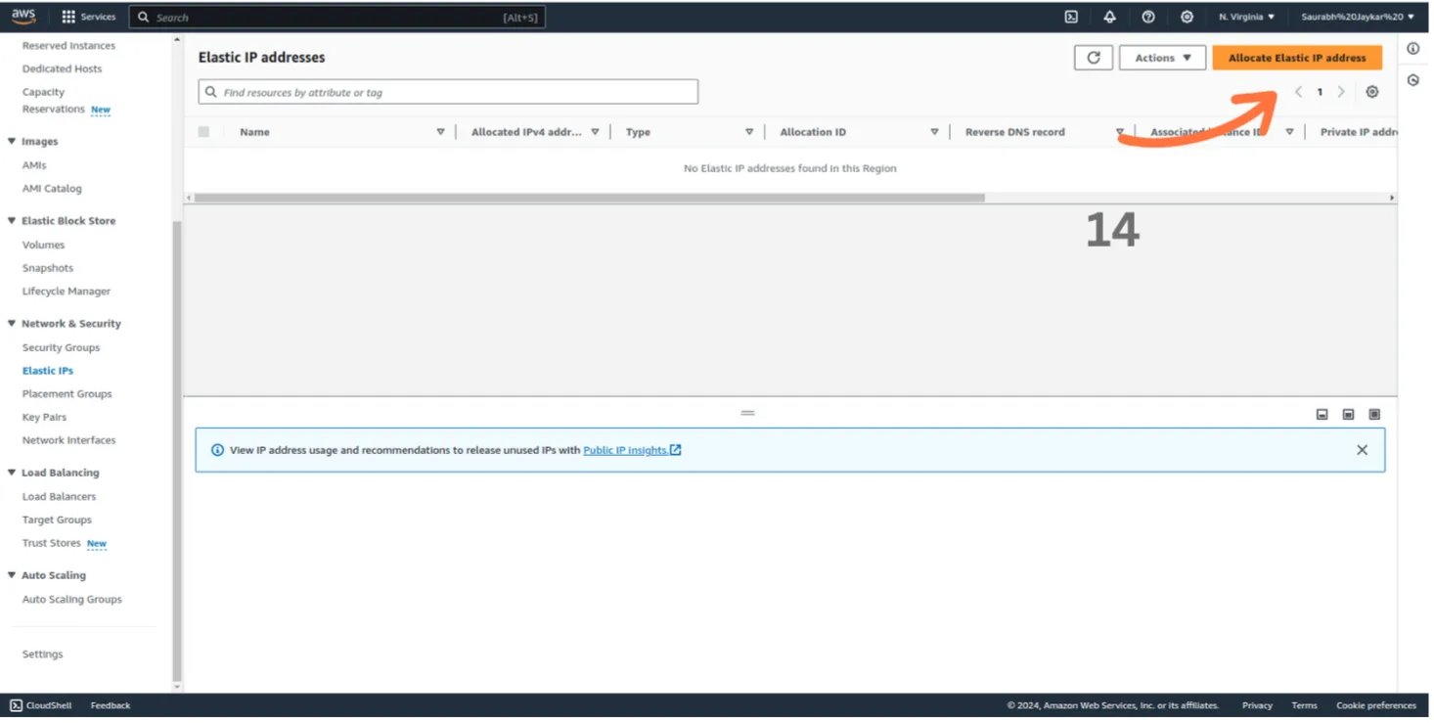1434x723 pixels.
Task: Open the info panel icon
Action: pyautogui.click(x=1413, y=49)
